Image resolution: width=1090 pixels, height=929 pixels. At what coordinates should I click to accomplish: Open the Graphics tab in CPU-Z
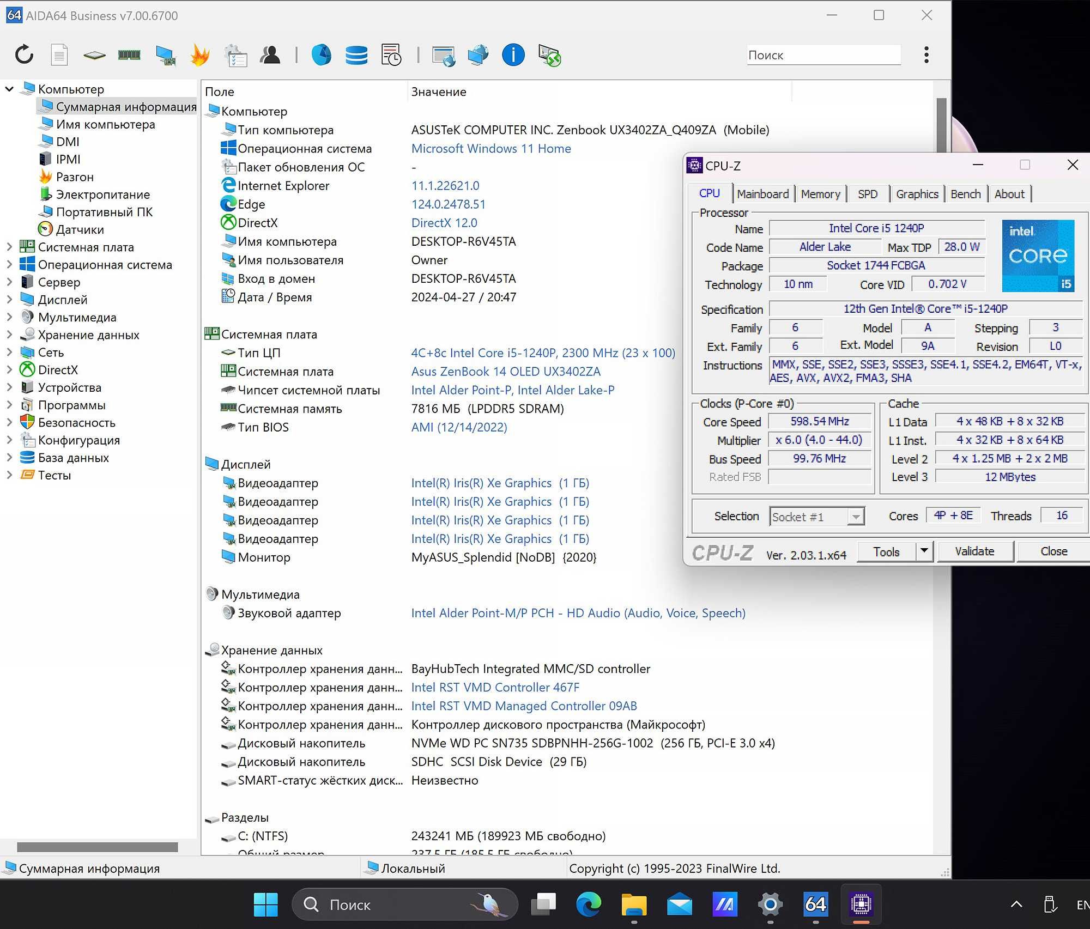[x=917, y=194]
